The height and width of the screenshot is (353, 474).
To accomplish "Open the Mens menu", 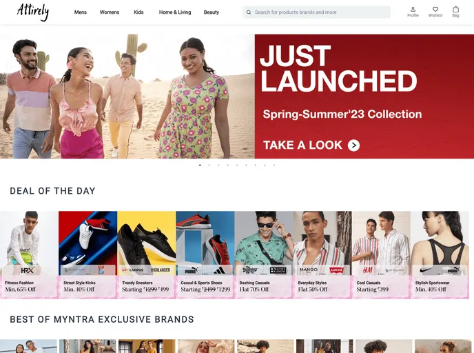I will [81, 12].
